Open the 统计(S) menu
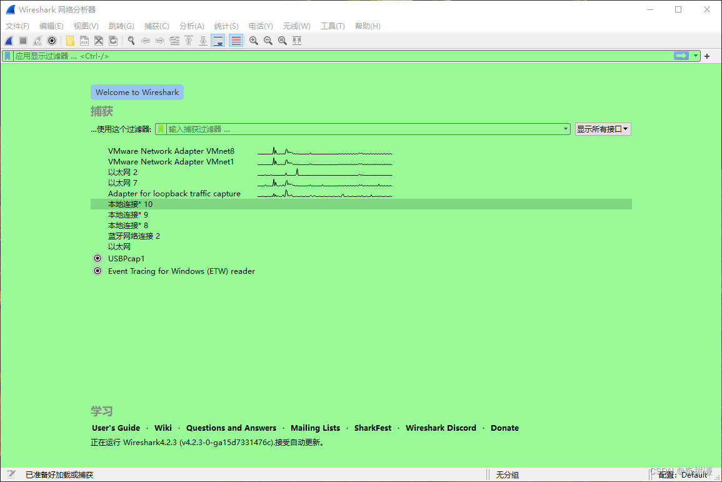The height and width of the screenshot is (482, 722). click(x=226, y=26)
